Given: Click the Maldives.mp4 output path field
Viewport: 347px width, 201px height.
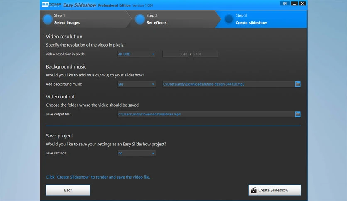Looking at the screenshot, I should (206, 114).
